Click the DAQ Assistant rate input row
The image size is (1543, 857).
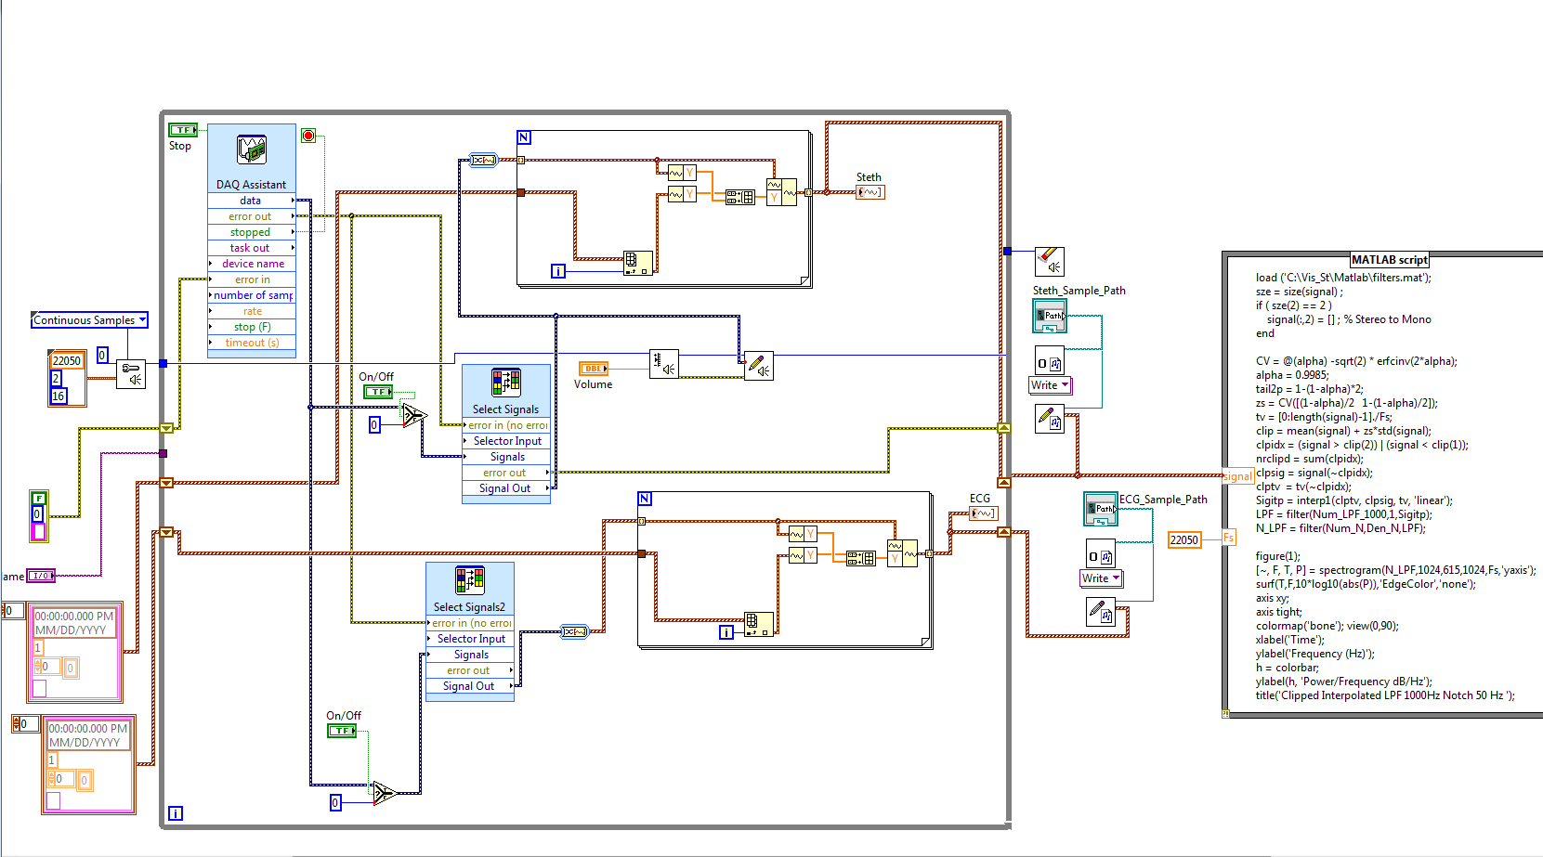pos(252,311)
